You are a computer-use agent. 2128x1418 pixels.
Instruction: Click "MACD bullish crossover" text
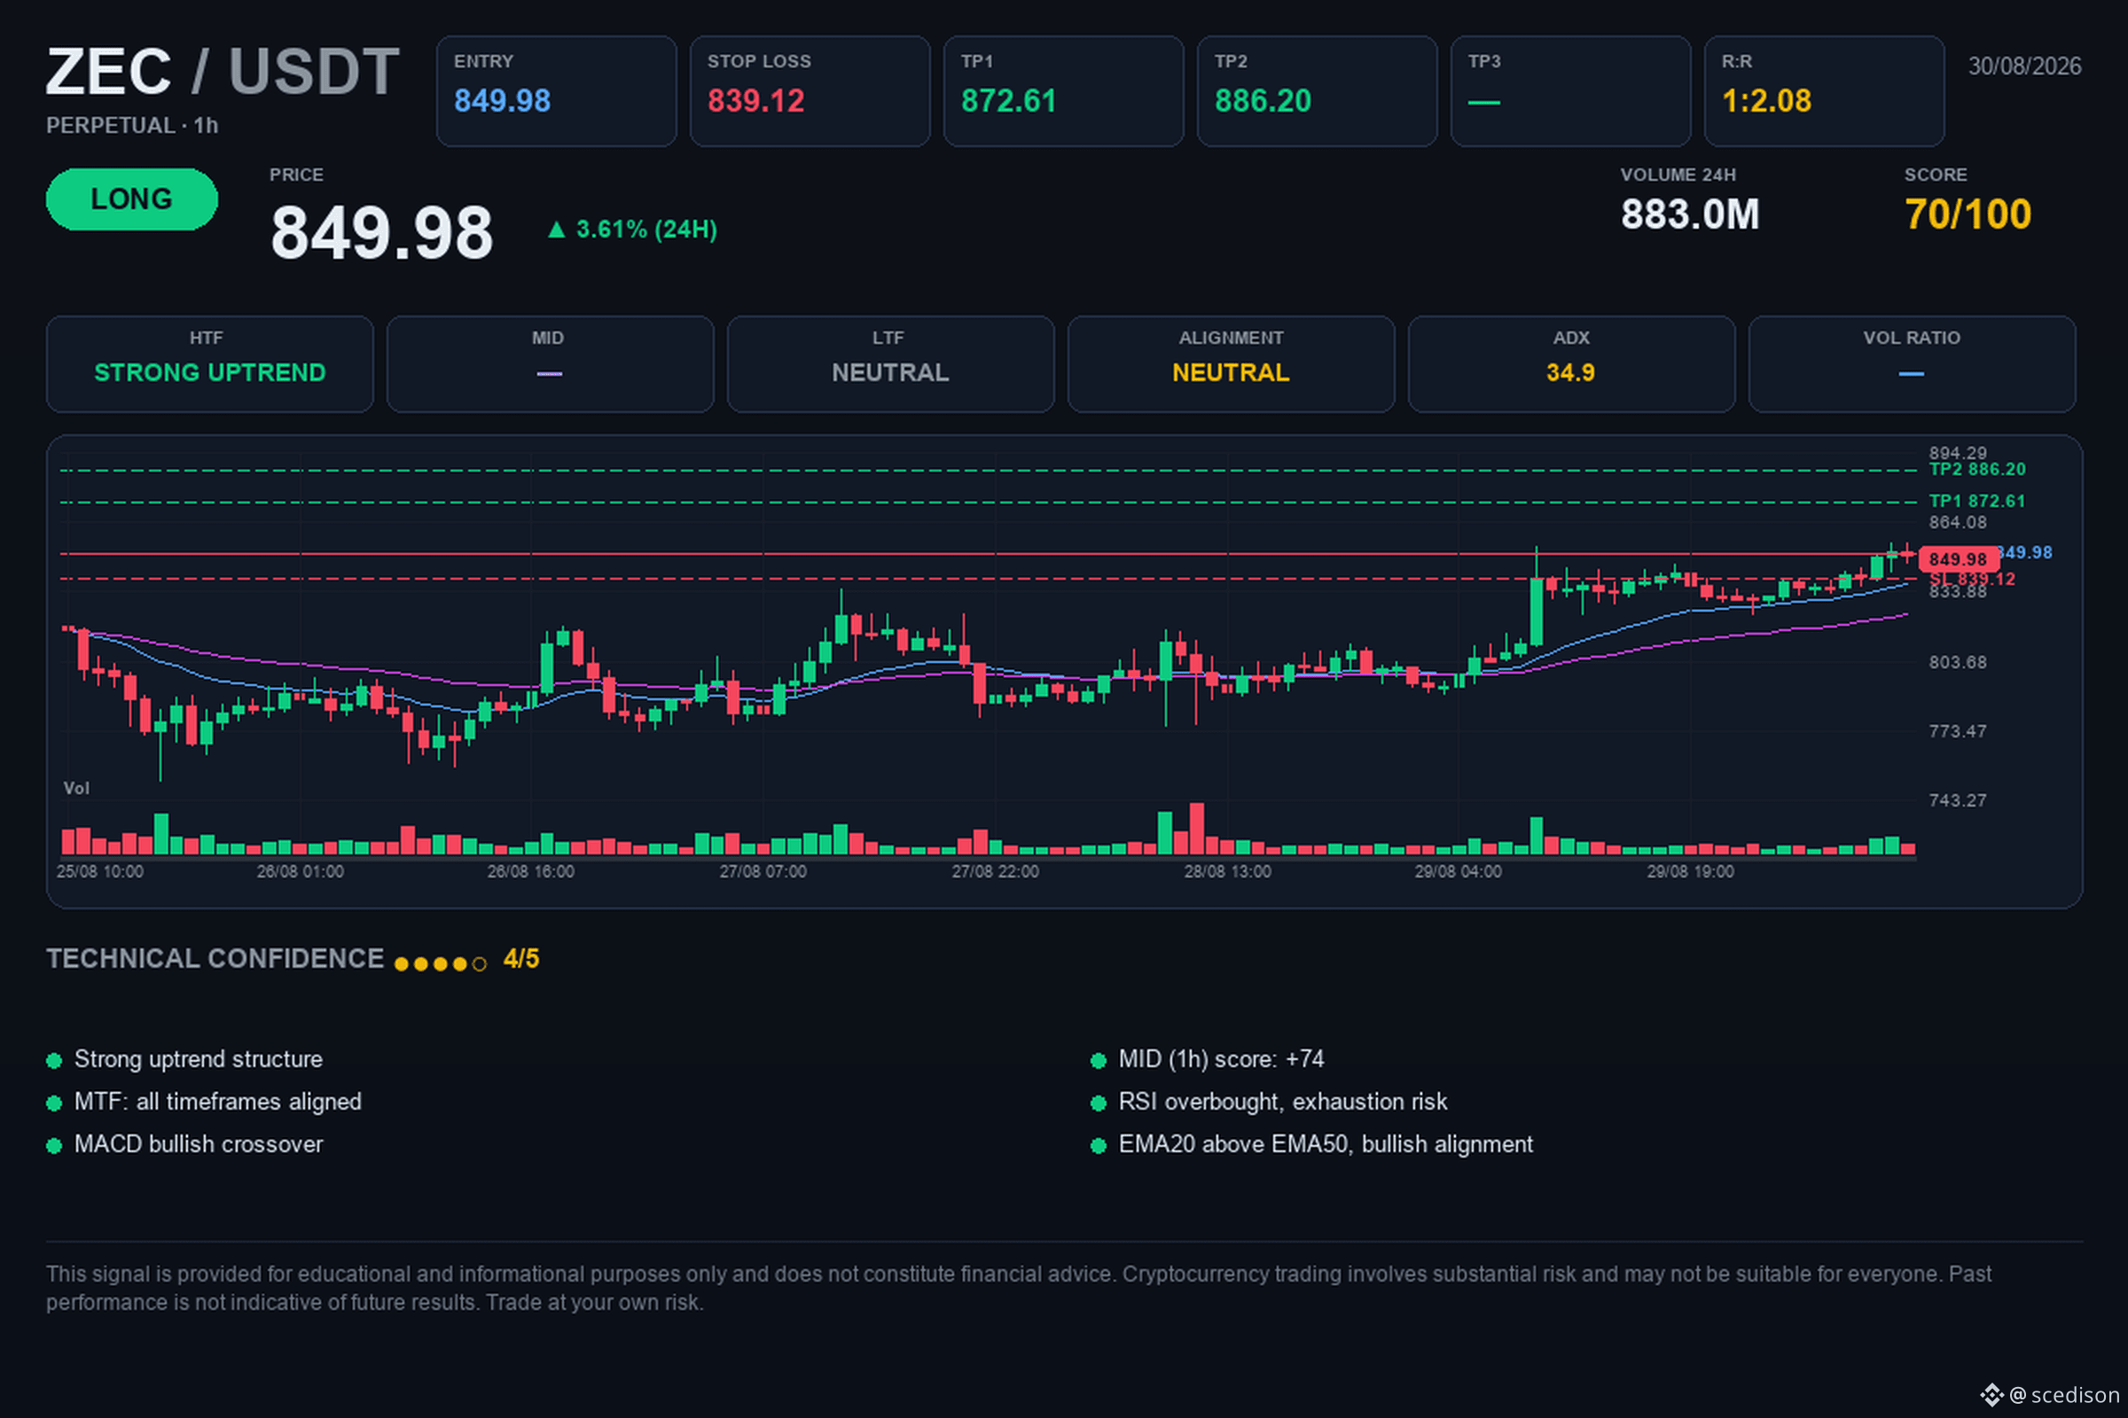[198, 1144]
